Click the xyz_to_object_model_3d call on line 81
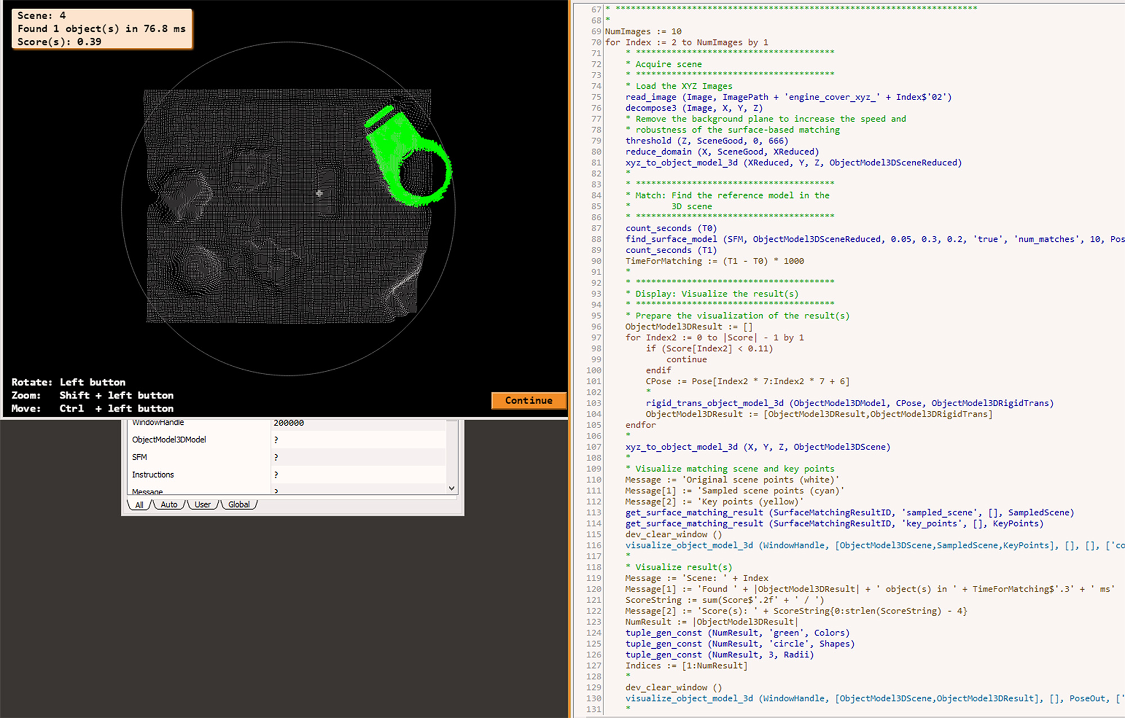 click(793, 163)
